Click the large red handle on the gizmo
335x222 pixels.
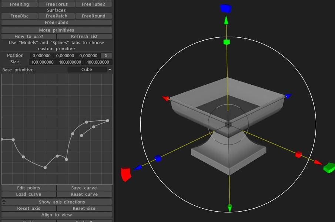[x=126, y=174]
